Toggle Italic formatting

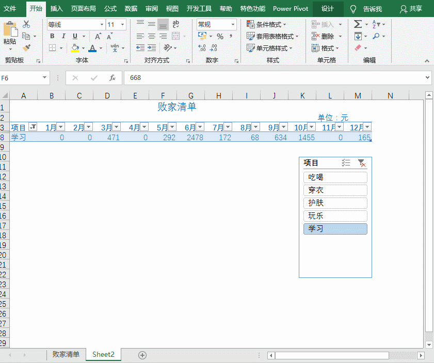pyautogui.click(x=63, y=36)
